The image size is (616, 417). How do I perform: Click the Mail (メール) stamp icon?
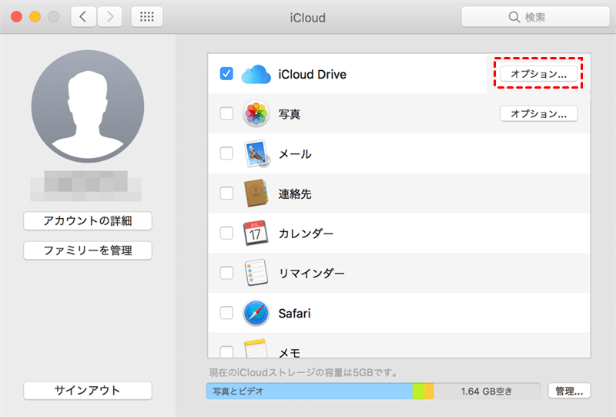(256, 153)
